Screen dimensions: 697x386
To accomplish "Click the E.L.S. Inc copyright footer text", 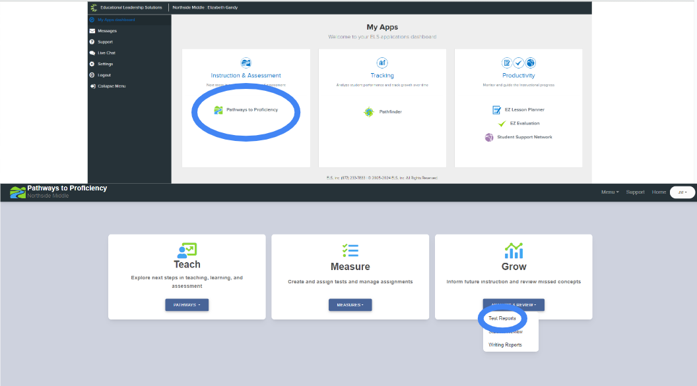I will (382, 178).
